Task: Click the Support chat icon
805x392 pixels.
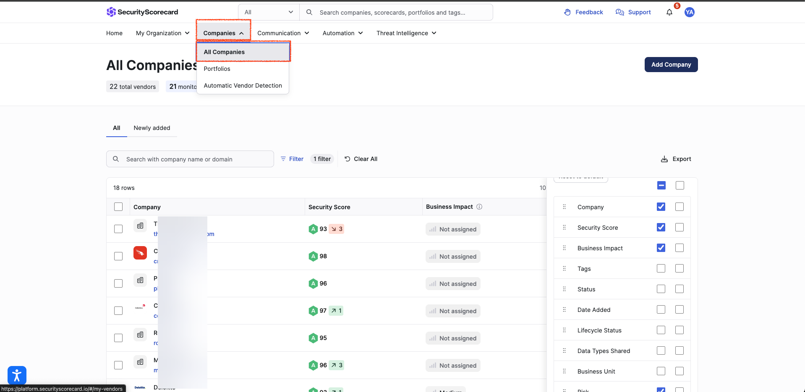Action: click(x=619, y=12)
